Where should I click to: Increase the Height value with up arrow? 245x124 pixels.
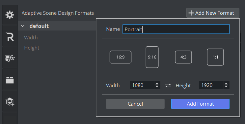[226, 84]
